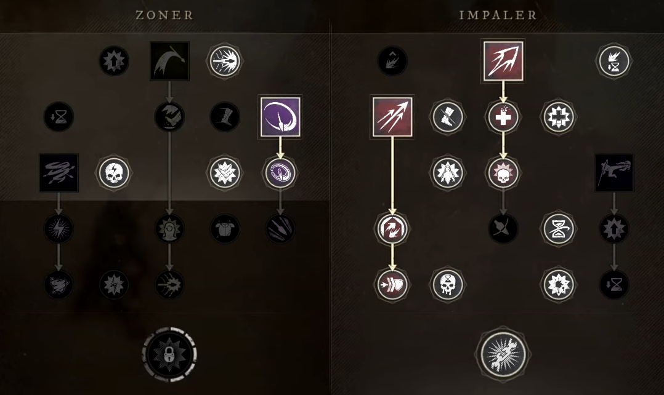
Task: Click the boot speed passive node
Action: point(225,117)
